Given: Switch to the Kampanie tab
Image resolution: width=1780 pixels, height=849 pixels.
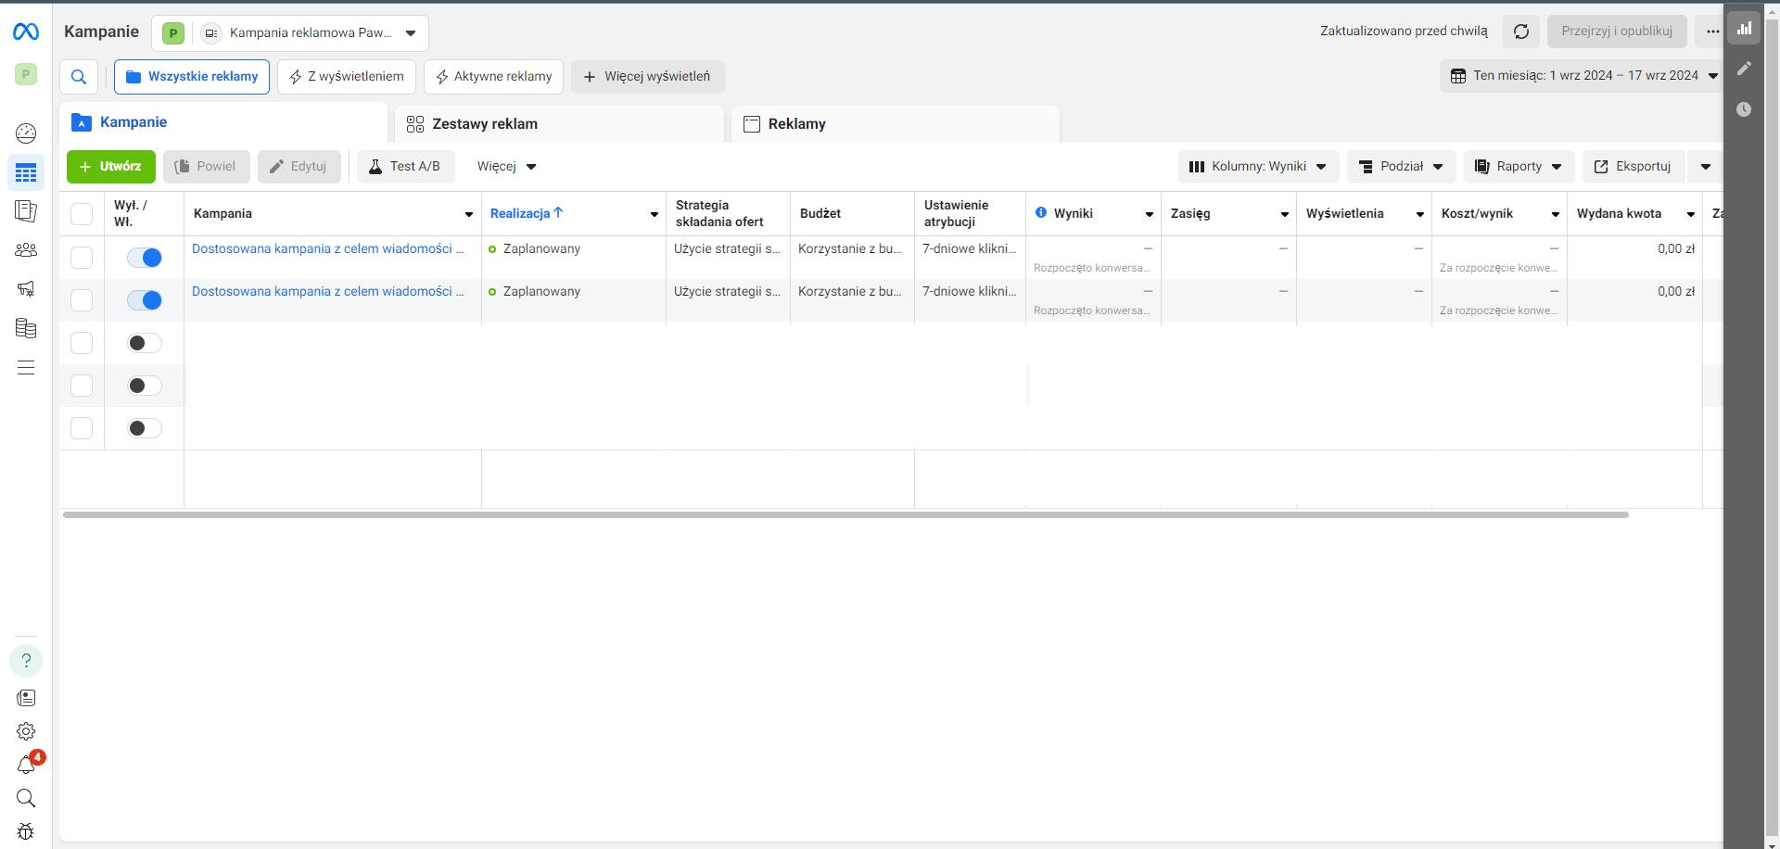Looking at the screenshot, I should point(223,122).
